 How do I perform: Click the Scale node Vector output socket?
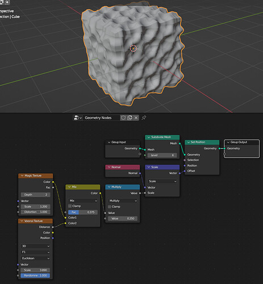(179, 173)
